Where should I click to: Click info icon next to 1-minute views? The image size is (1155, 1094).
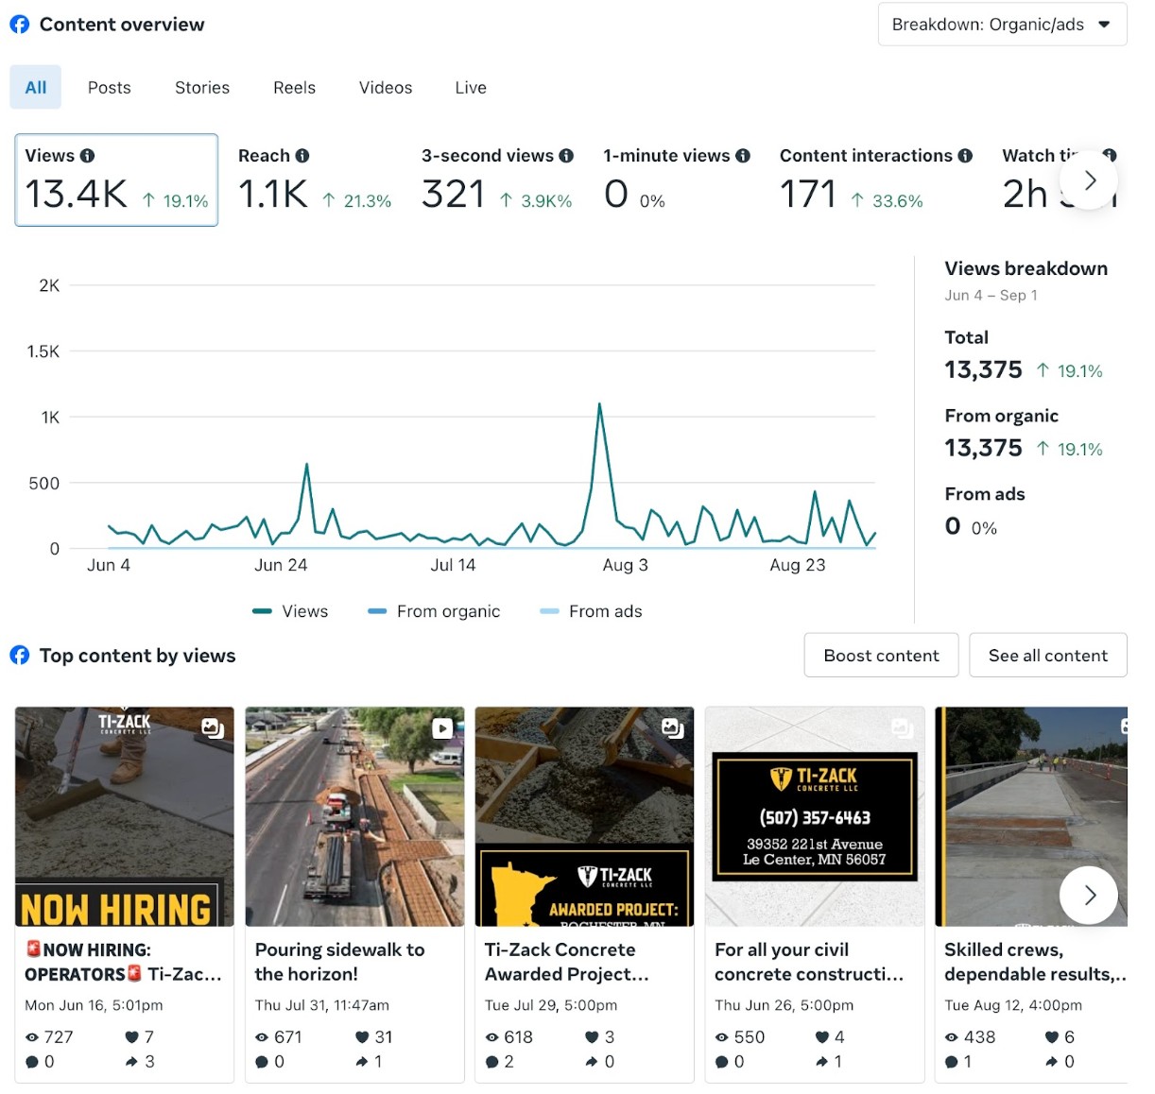pos(743,156)
